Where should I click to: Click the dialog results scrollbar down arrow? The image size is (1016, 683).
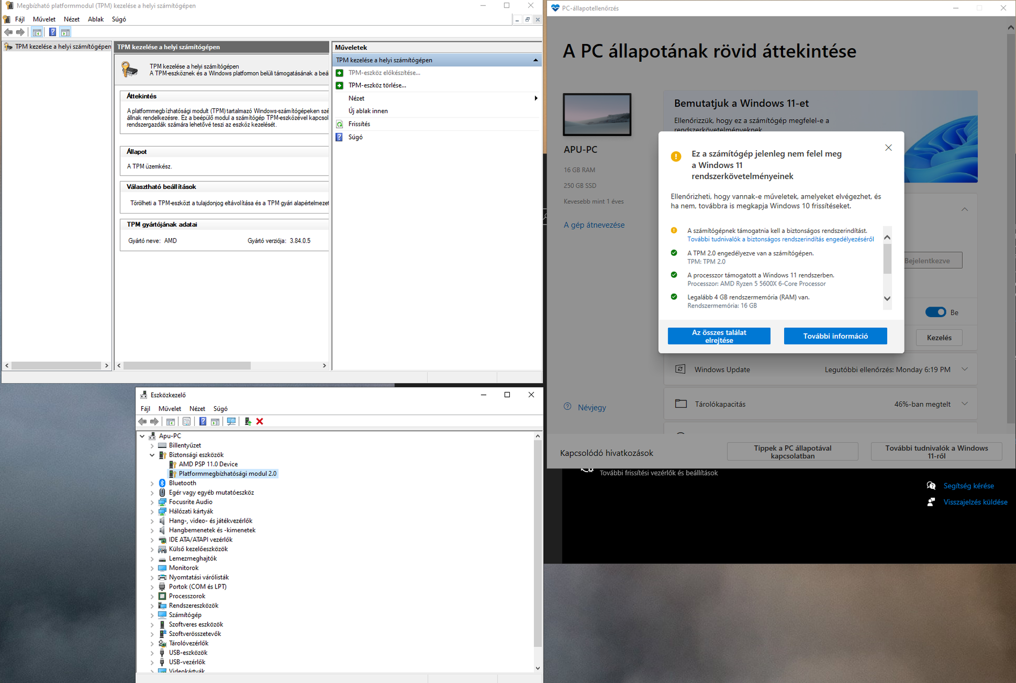click(x=887, y=298)
